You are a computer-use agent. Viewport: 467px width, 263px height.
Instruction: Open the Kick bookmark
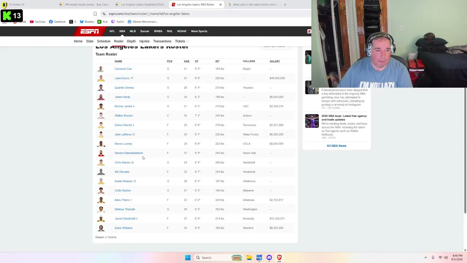coord(103,22)
